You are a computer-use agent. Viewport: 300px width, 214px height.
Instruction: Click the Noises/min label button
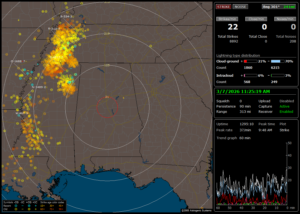coord(285,19)
